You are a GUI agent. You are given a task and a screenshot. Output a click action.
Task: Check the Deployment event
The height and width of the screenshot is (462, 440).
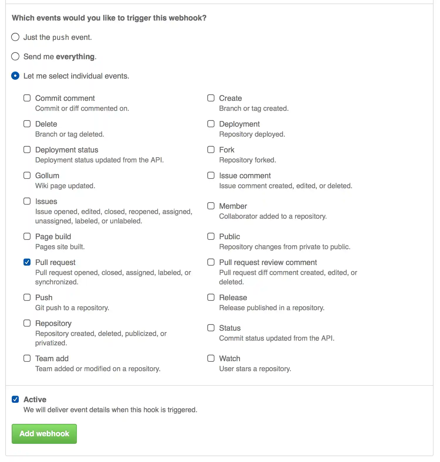pos(211,124)
